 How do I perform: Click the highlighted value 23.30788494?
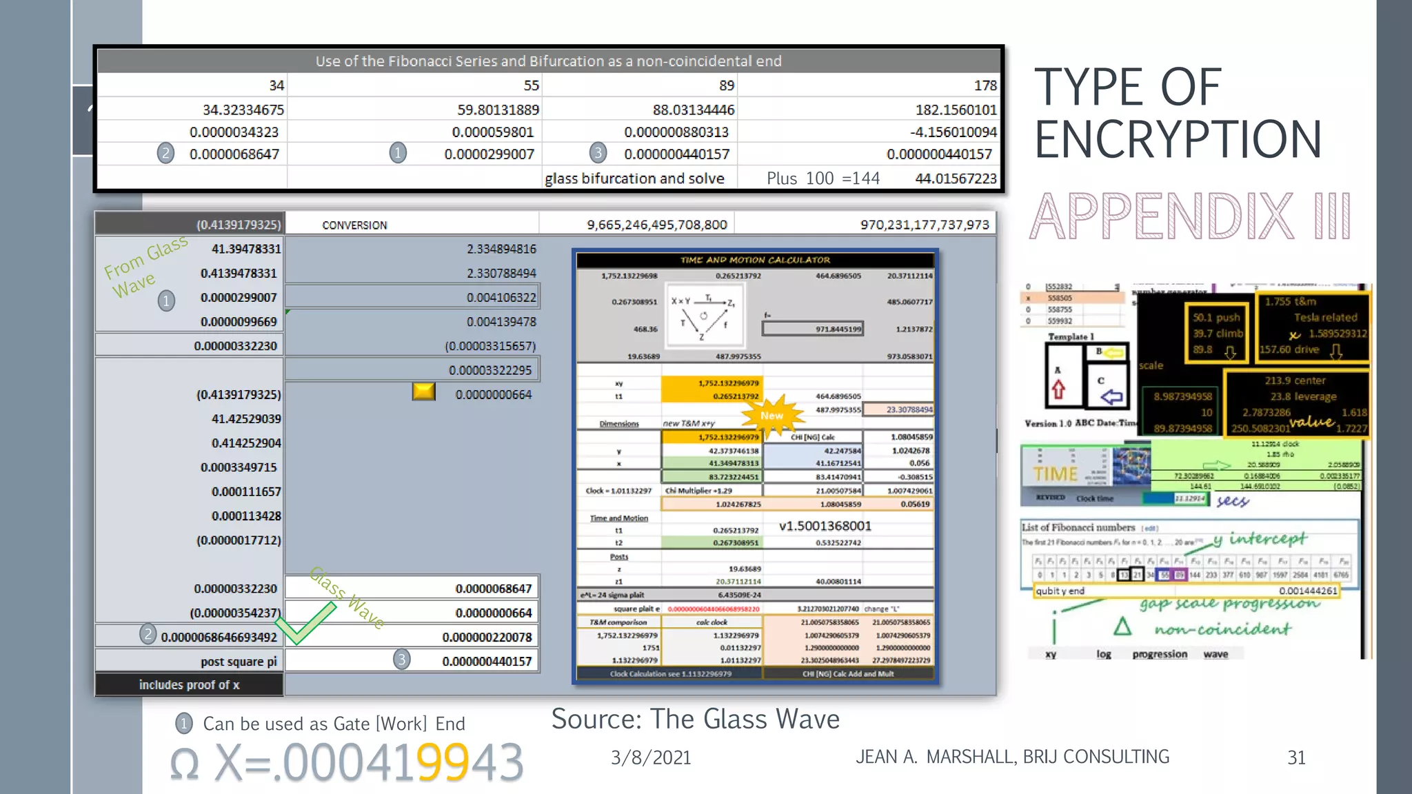coord(899,409)
